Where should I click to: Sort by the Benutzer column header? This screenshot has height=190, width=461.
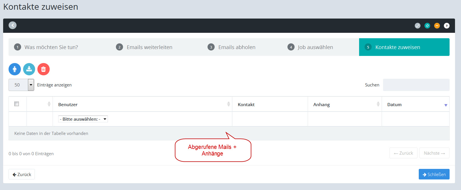[x=142, y=105]
